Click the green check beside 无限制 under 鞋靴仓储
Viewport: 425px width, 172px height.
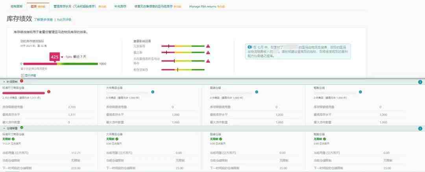(x=324, y=139)
